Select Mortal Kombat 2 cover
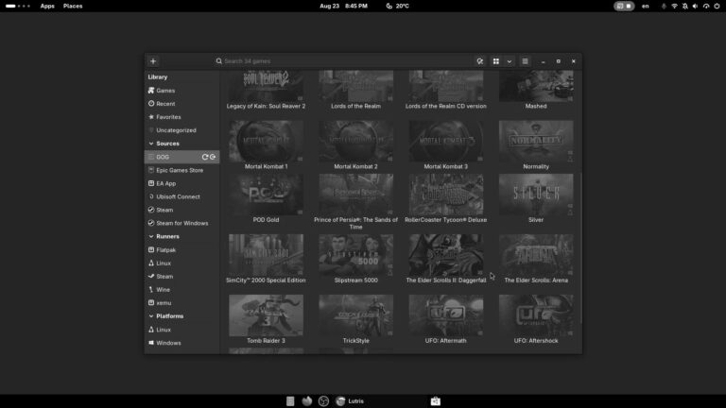Viewport: 726px width, 408px height. pos(355,141)
